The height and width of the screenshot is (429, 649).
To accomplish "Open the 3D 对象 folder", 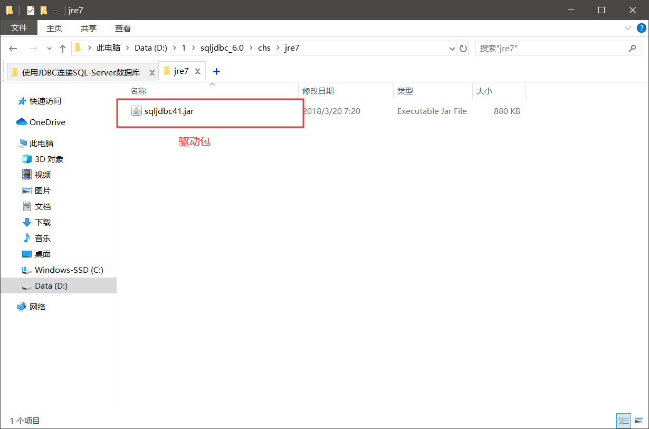I will click(x=49, y=159).
